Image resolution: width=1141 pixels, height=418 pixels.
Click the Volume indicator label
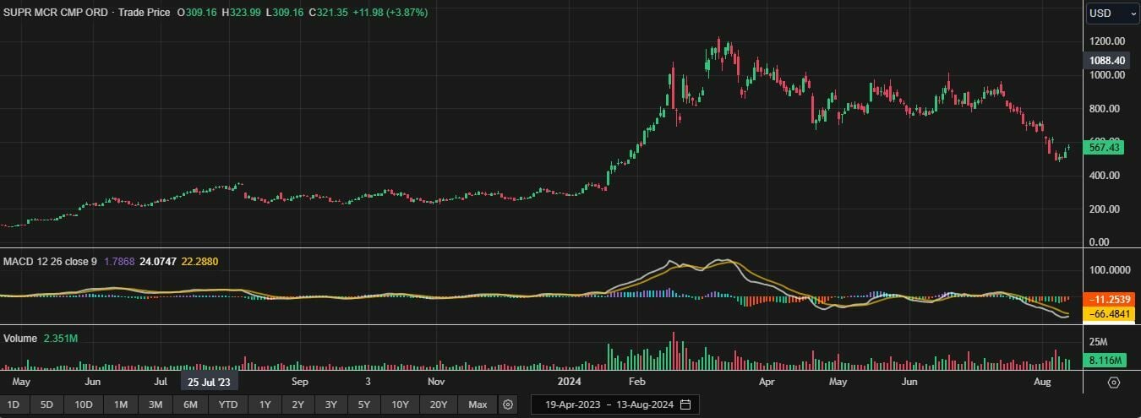[x=20, y=339]
